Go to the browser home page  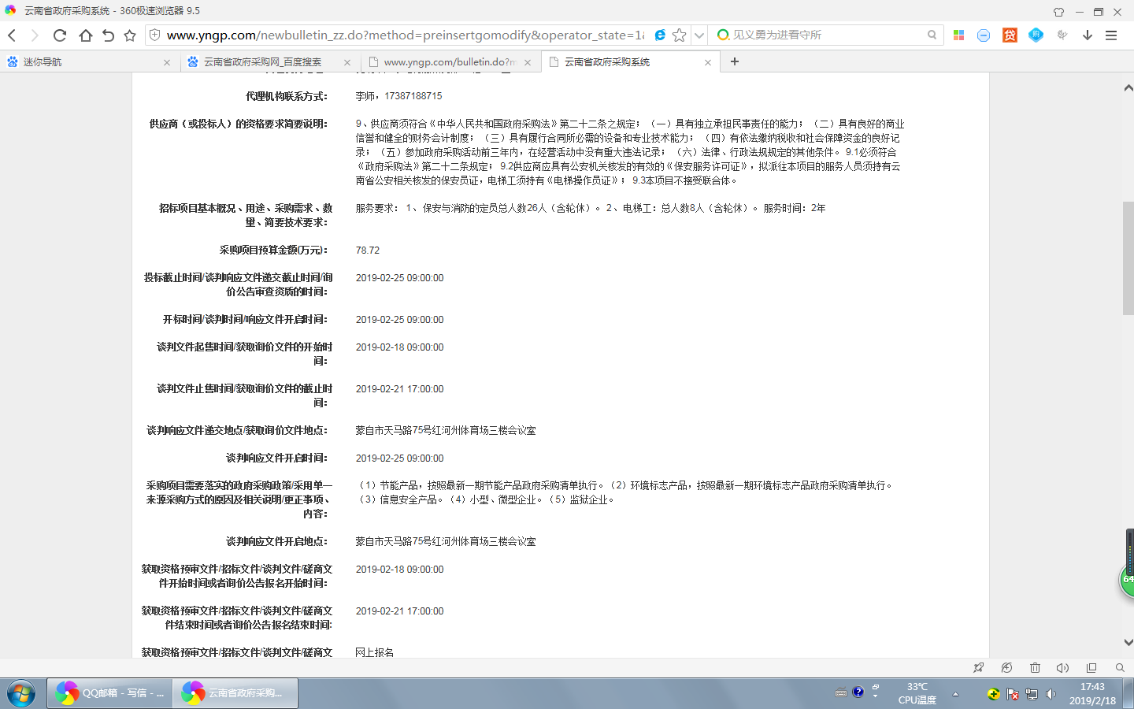85,35
